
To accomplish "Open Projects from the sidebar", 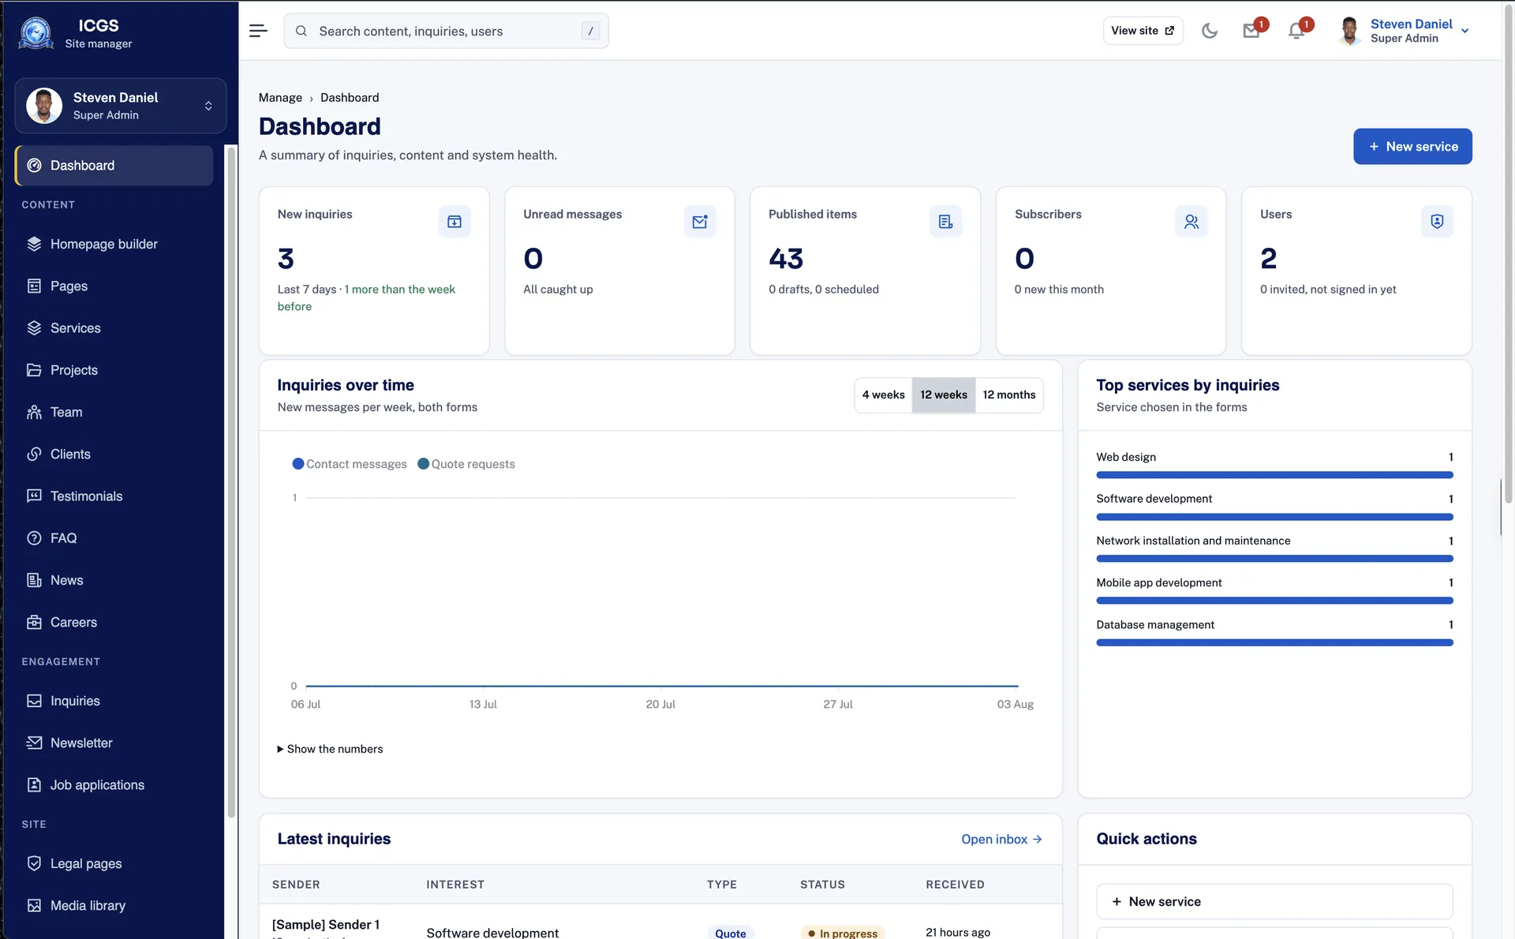I will [x=114, y=370].
